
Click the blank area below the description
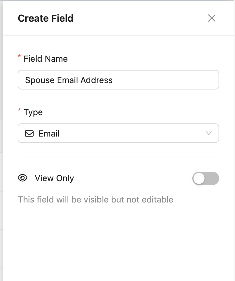[118, 241]
